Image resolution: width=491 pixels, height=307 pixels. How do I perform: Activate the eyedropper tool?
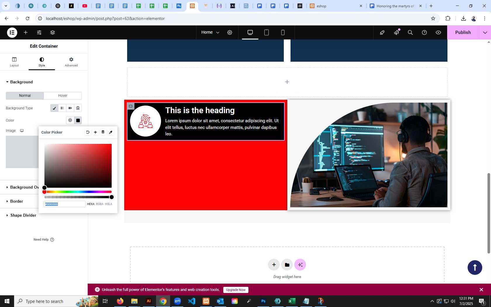(x=110, y=132)
